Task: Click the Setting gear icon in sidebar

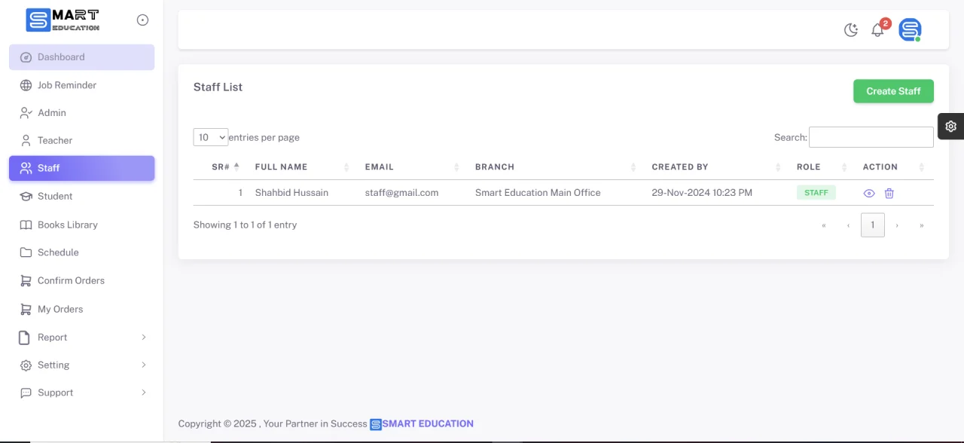Action: [x=26, y=365]
